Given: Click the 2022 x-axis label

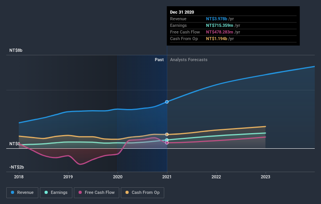Looking at the screenshot, I should tap(216, 177).
